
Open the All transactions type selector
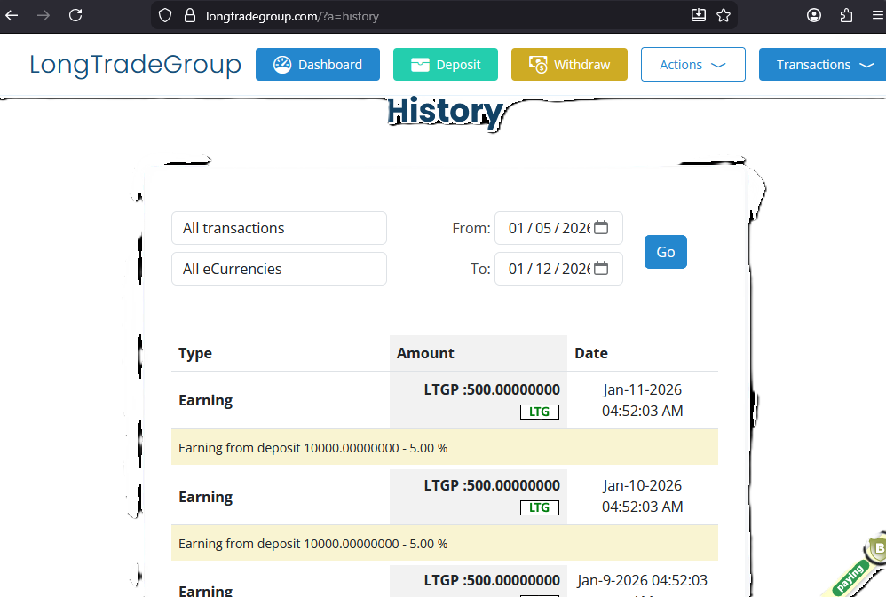tap(279, 228)
